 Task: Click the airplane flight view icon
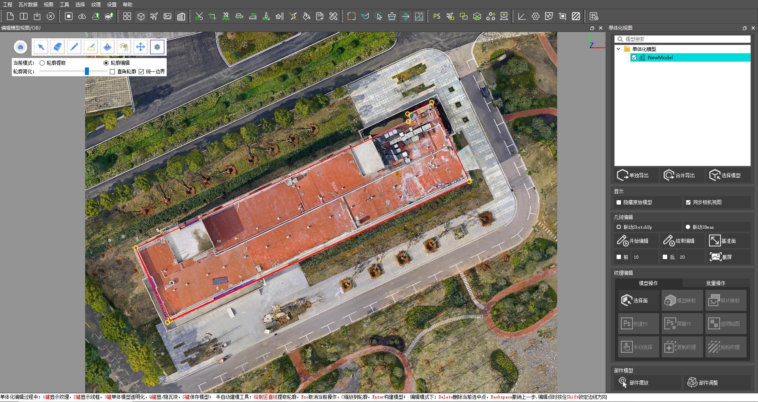(x=154, y=16)
